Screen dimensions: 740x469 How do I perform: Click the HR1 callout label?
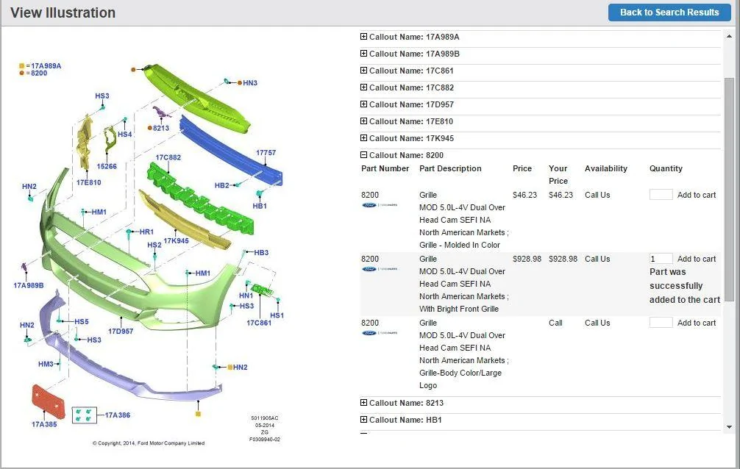point(147,232)
